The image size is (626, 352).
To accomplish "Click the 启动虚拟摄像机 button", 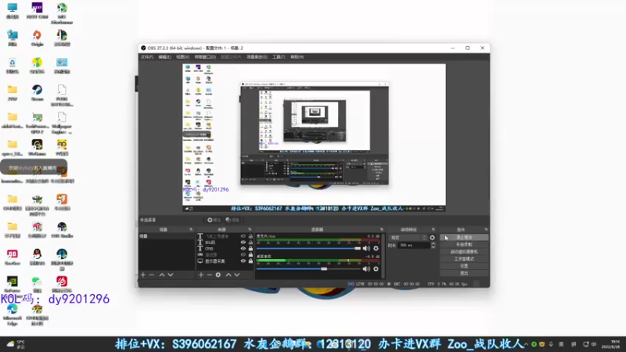I will (464, 252).
